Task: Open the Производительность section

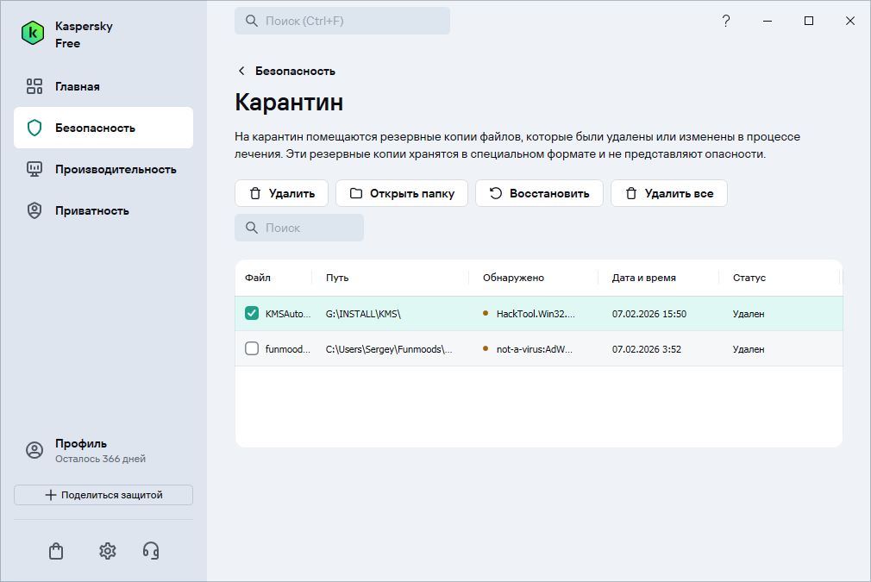Action: (115, 169)
